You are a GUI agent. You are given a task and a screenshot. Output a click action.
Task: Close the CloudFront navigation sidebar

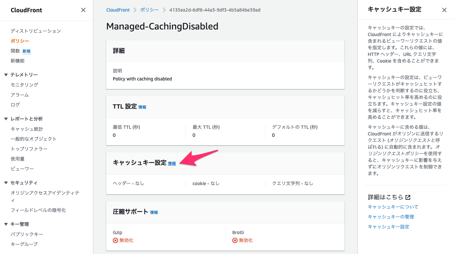point(83,10)
